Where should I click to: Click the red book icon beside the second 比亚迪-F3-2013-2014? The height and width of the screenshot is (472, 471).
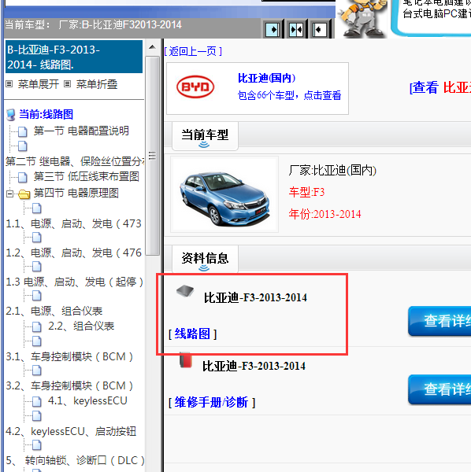tap(186, 360)
